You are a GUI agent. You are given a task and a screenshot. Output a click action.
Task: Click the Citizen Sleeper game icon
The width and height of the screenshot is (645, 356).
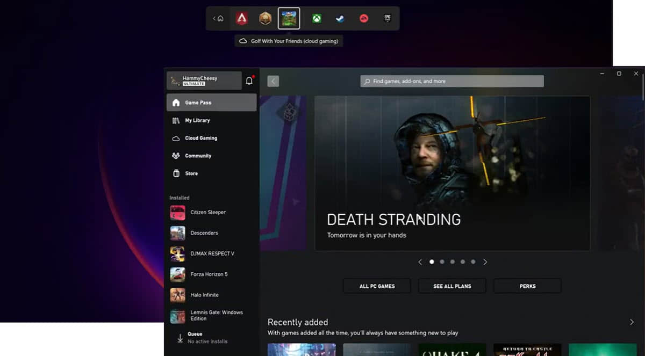(x=177, y=213)
